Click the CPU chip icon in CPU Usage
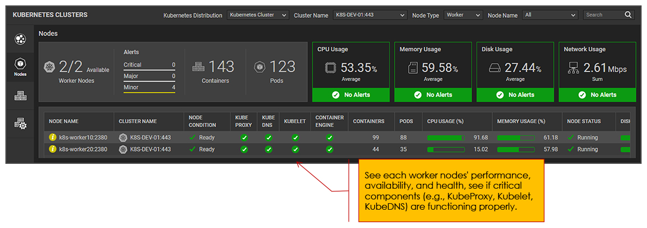 (331, 68)
